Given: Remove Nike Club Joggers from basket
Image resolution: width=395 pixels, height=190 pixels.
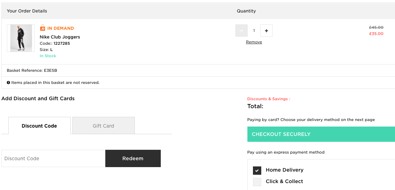Looking at the screenshot, I should (x=254, y=42).
